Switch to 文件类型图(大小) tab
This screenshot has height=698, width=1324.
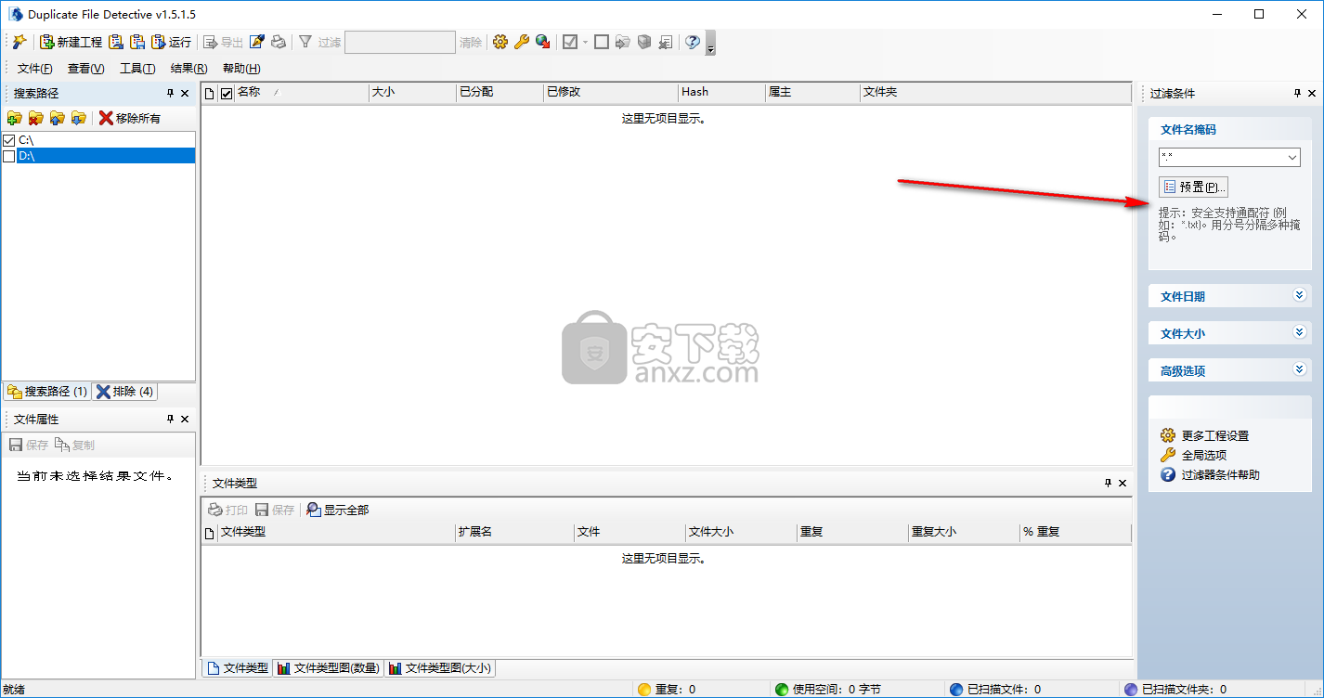[440, 667]
